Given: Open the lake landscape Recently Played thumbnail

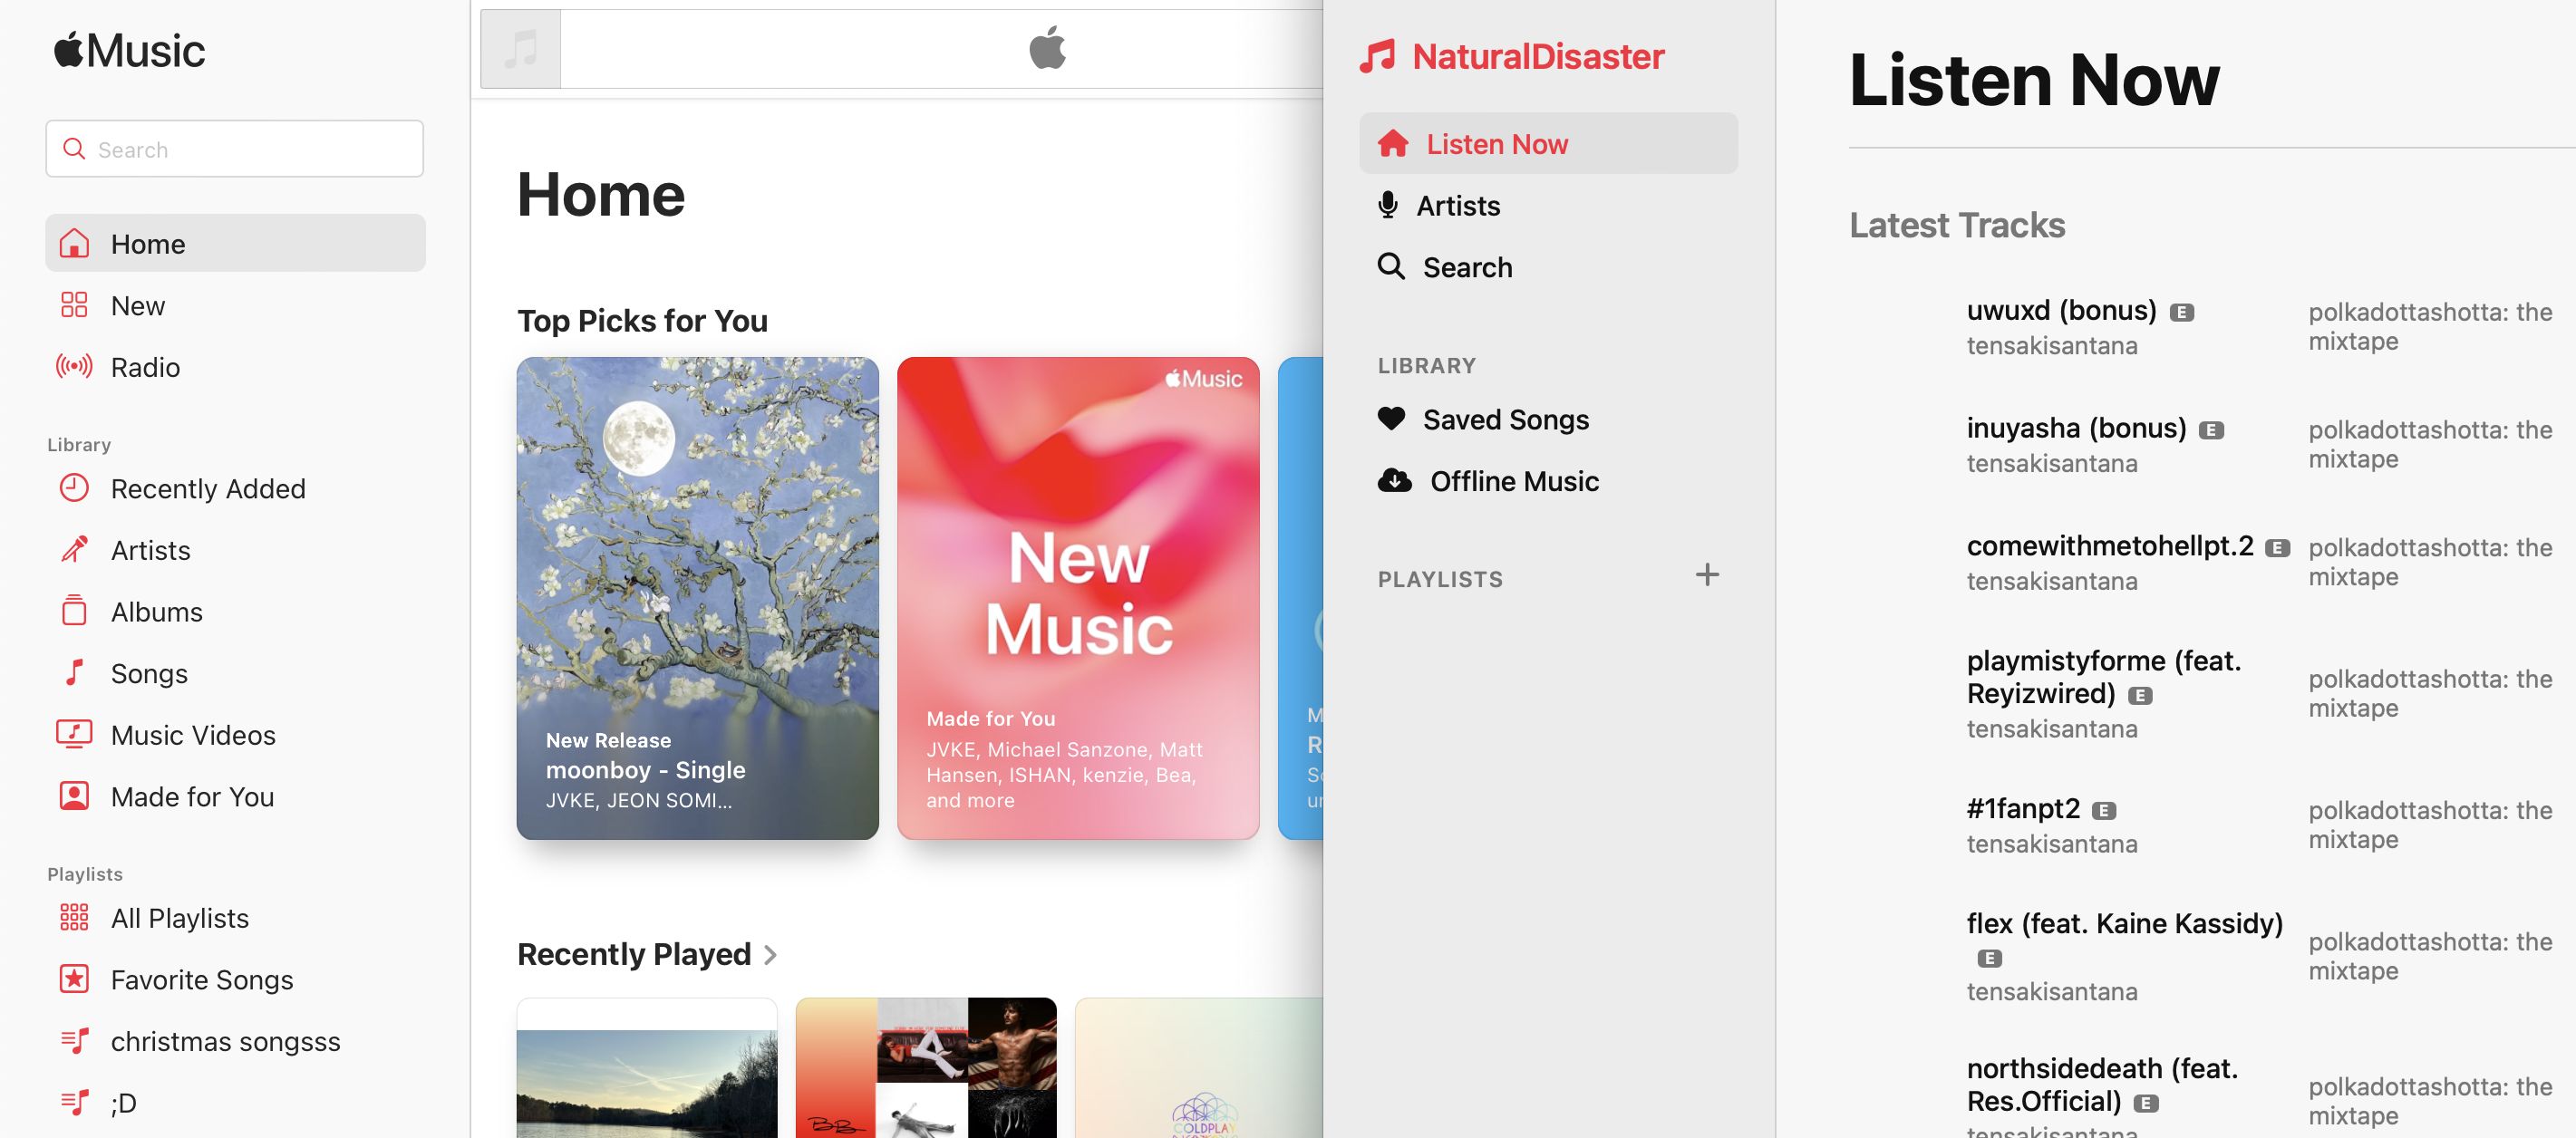Looking at the screenshot, I should pyautogui.click(x=647, y=1068).
